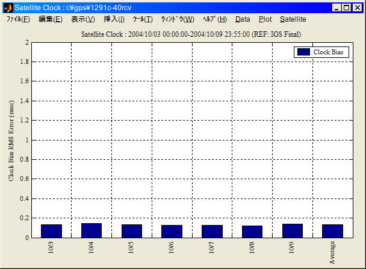Open the ツール(T) menu
The image size is (366, 269).
143,19
